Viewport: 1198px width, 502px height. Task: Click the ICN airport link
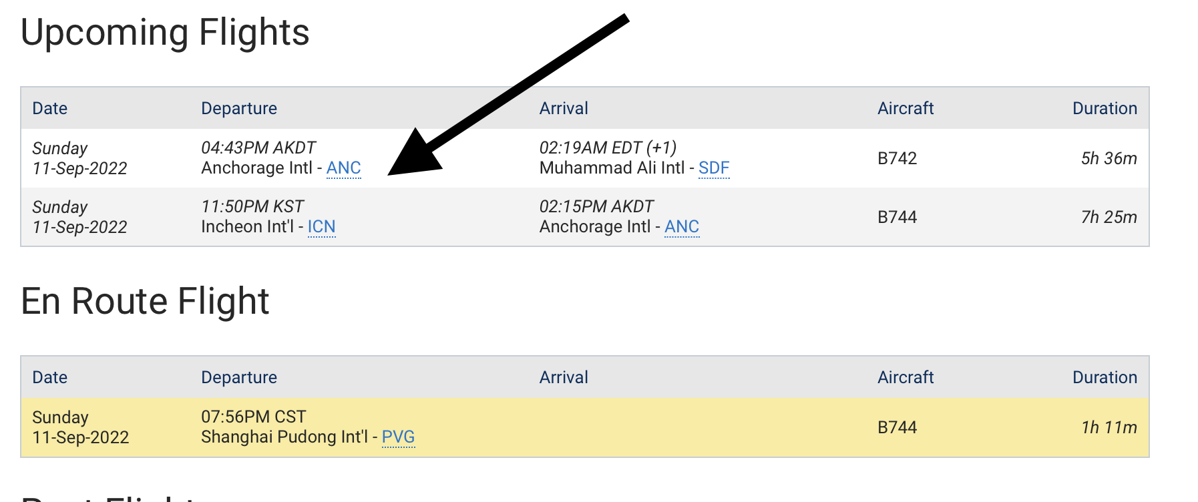pyautogui.click(x=321, y=227)
